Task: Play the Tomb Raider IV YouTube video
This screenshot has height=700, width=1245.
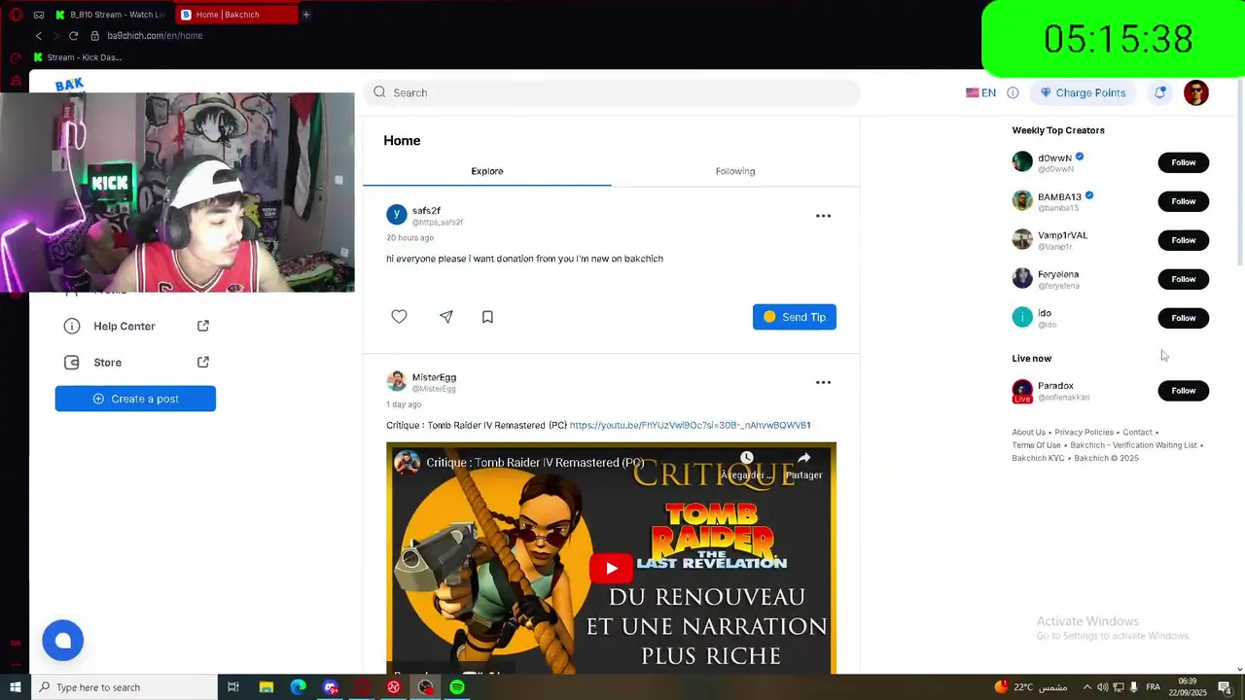Action: click(x=611, y=569)
